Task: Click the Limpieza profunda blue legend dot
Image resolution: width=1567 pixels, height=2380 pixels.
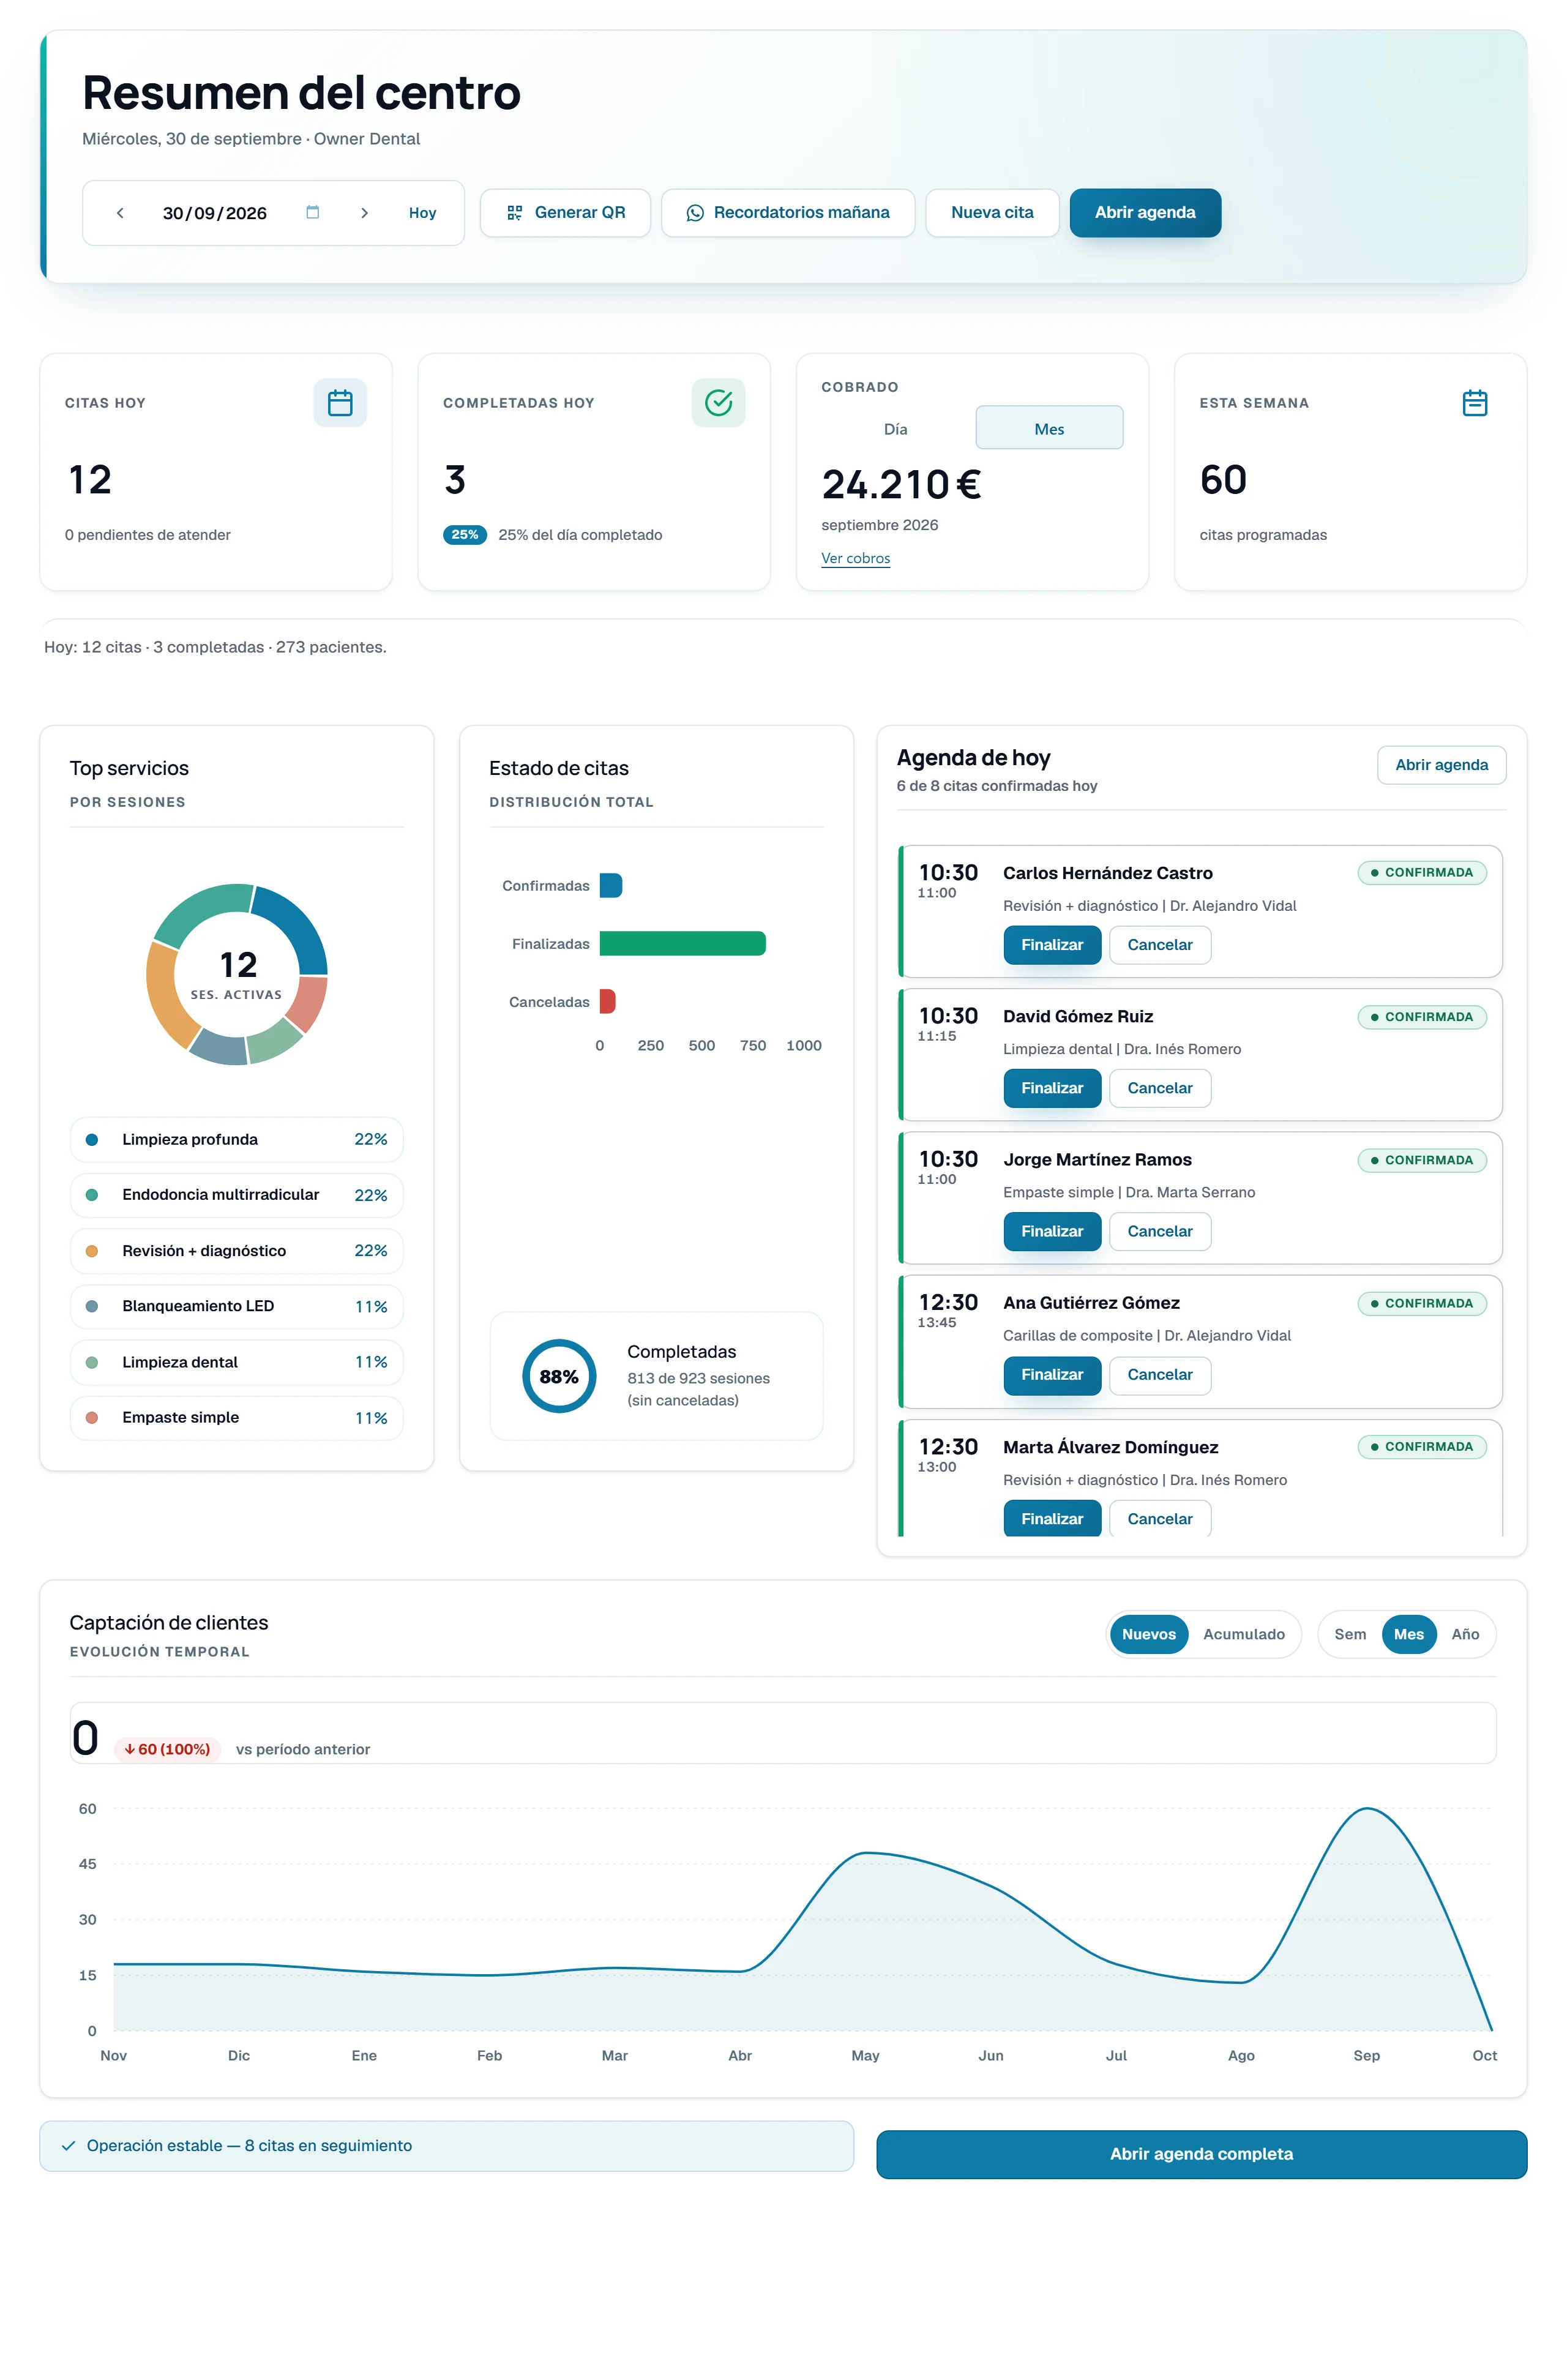Action: click(92, 1140)
